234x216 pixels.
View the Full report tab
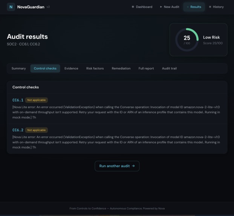click(x=146, y=68)
